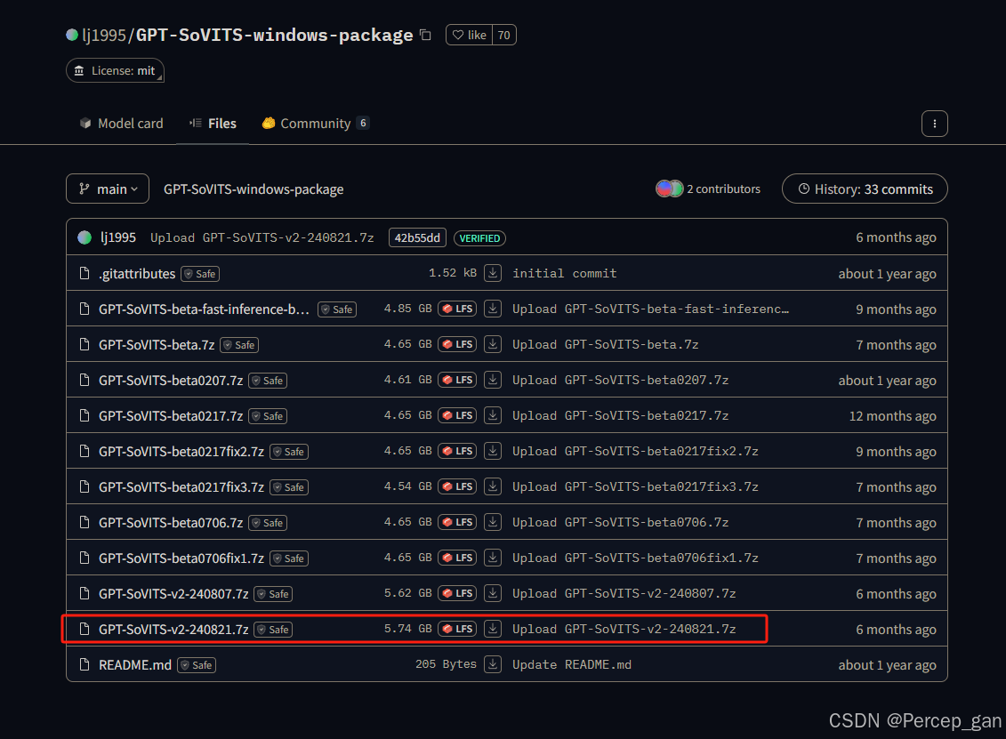This screenshot has width=1006, height=739.
Task: Open the three-dot more options menu
Action: [x=934, y=124]
